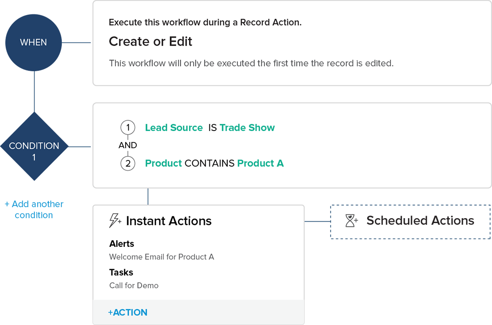The height and width of the screenshot is (325, 492).
Task: Open the Welcome Email for Product A alert
Action: [161, 257]
